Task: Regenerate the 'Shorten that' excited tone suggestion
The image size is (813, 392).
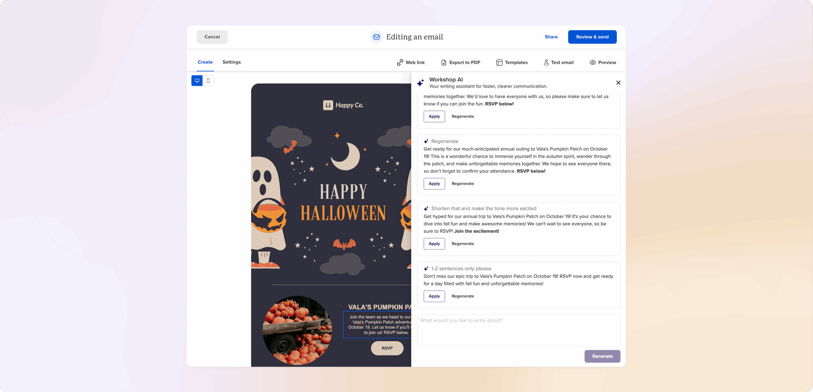Action: [x=463, y=244]
